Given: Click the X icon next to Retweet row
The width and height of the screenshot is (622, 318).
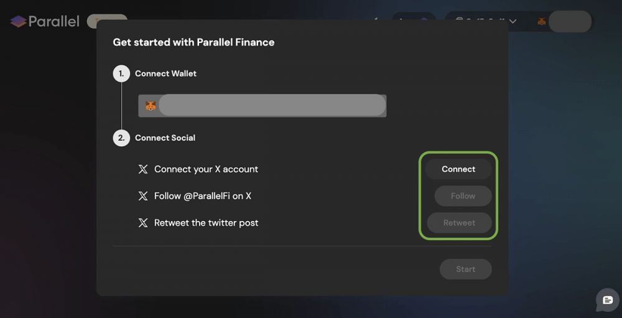Looking at the screenshot, I should (x=143, y=223).
